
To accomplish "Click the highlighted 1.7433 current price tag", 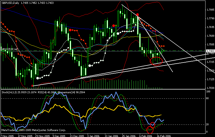I will (x=210, y=51).
